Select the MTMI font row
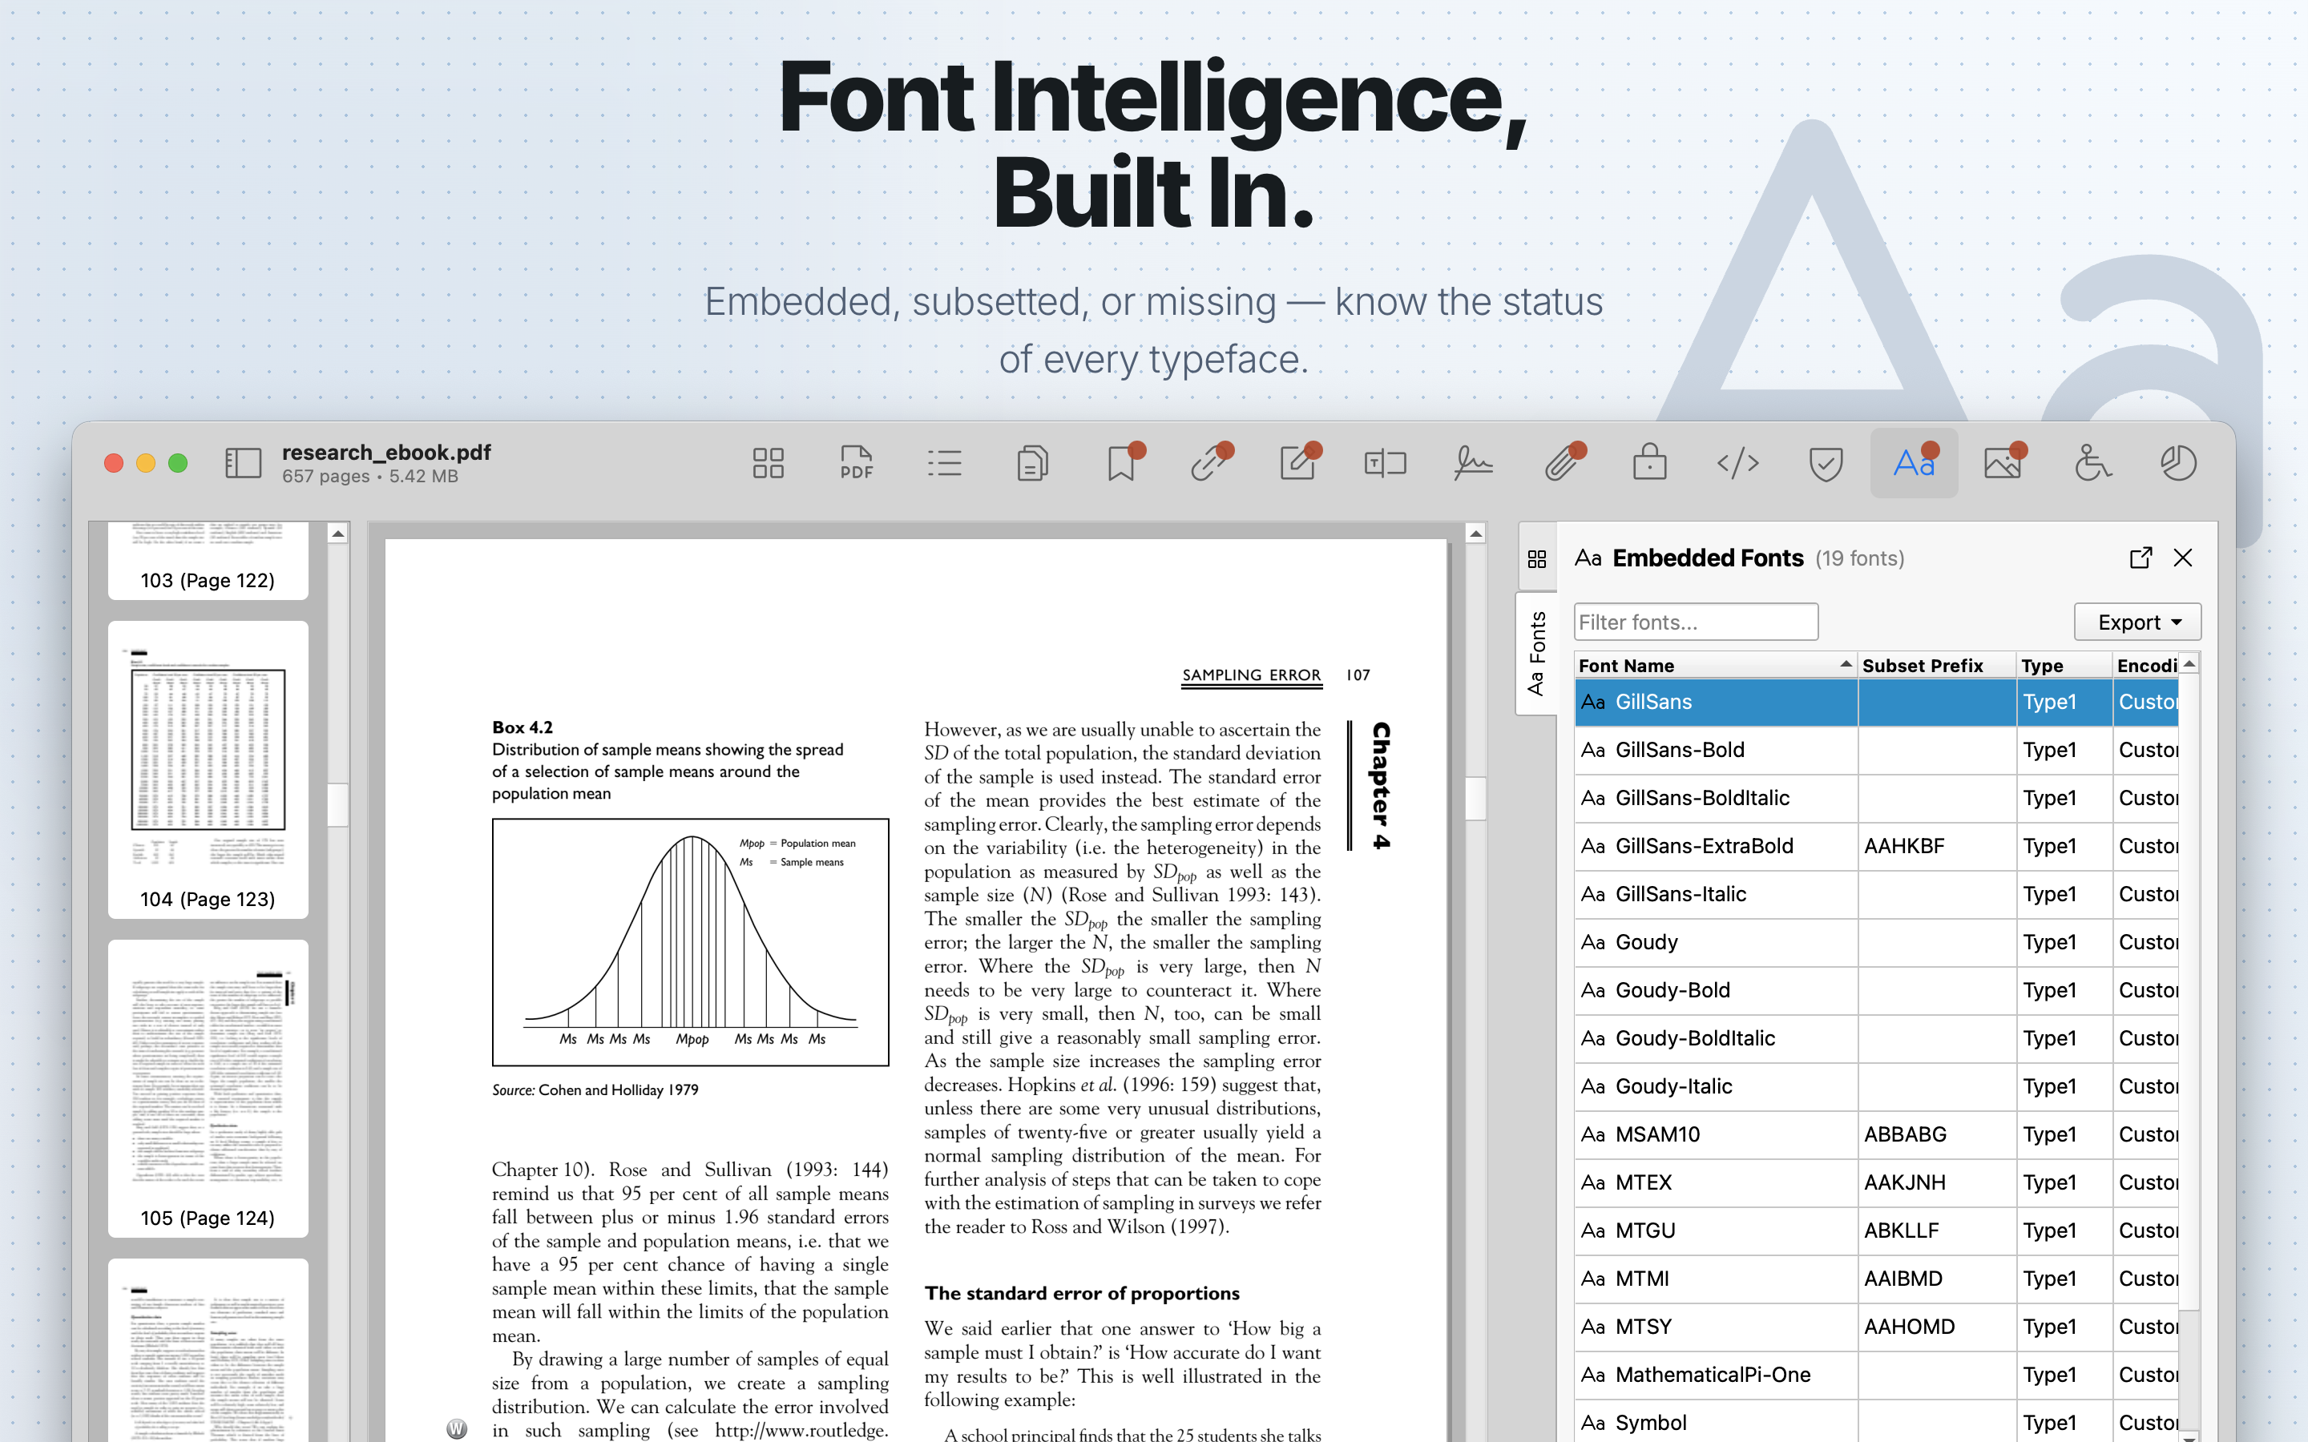The width and height of the screenshot is (2308, 1442). (x=1876, y=1279)
